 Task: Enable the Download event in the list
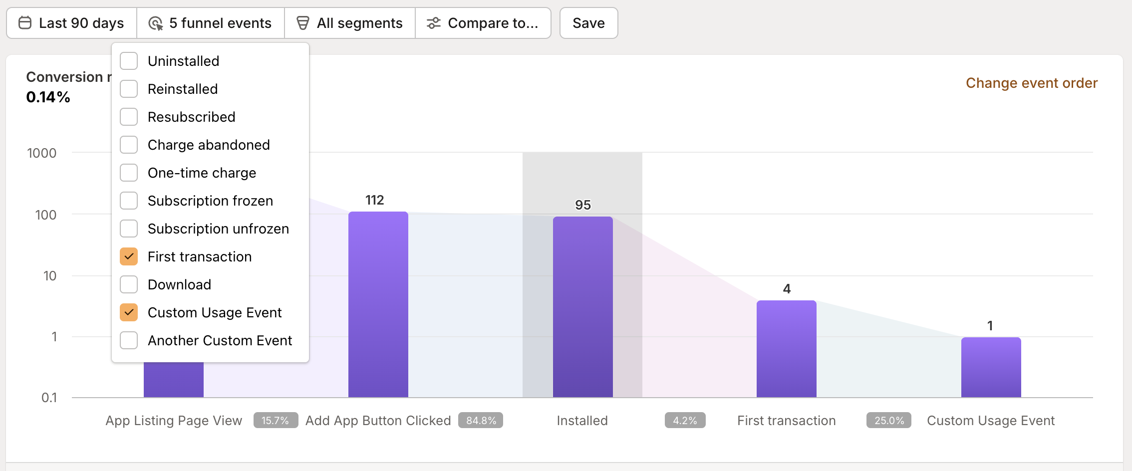pyautogui.click(x=129, y=284)
